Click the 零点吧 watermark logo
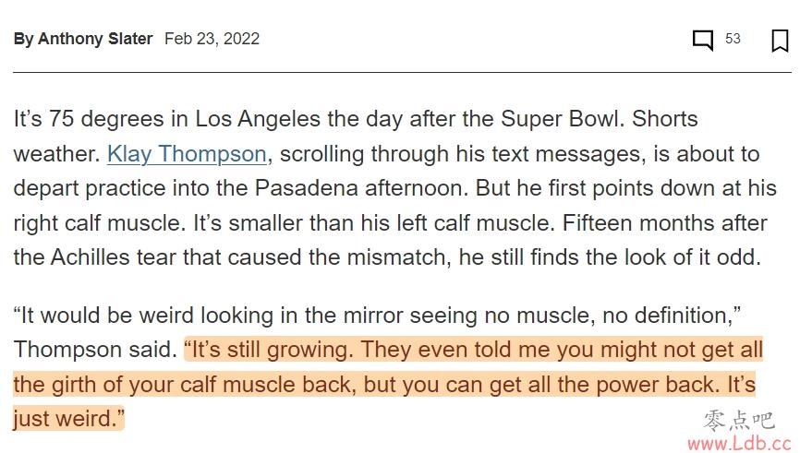The width and height of the screenshot is (800, 453). 739,421
